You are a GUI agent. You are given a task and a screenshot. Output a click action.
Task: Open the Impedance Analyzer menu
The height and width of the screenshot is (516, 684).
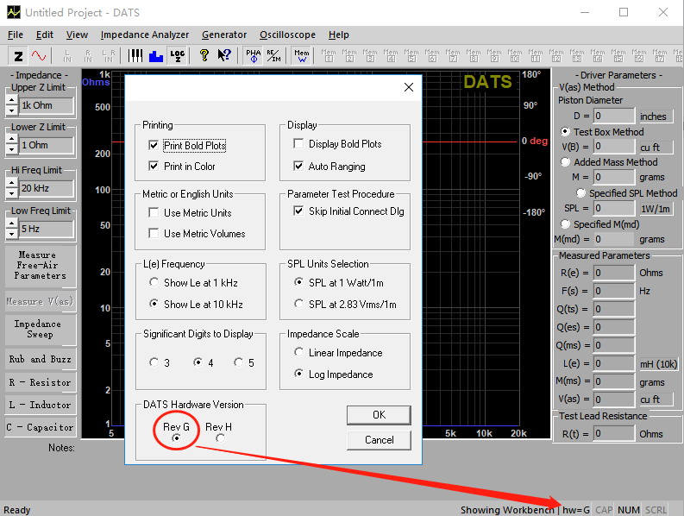click(x=144, y=35)
